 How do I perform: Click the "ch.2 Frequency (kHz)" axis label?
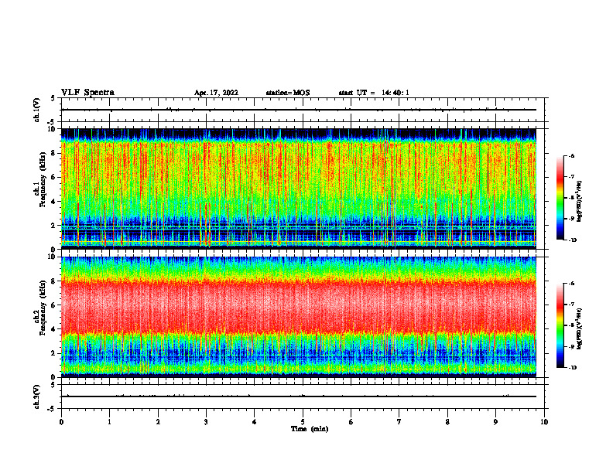(x=39, y=308)
